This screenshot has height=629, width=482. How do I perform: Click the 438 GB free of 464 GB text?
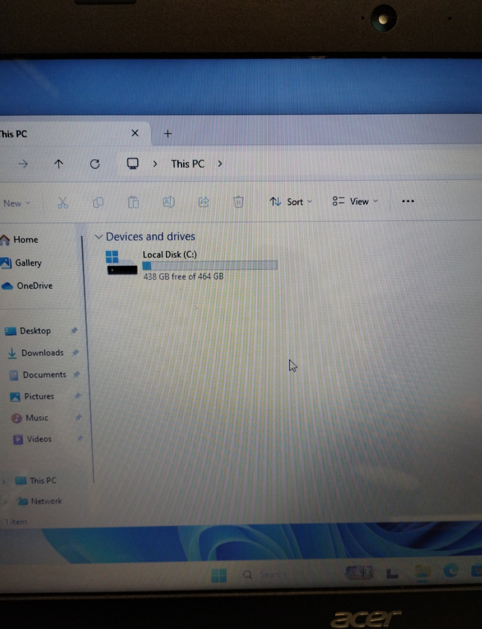tap(183, 276)
